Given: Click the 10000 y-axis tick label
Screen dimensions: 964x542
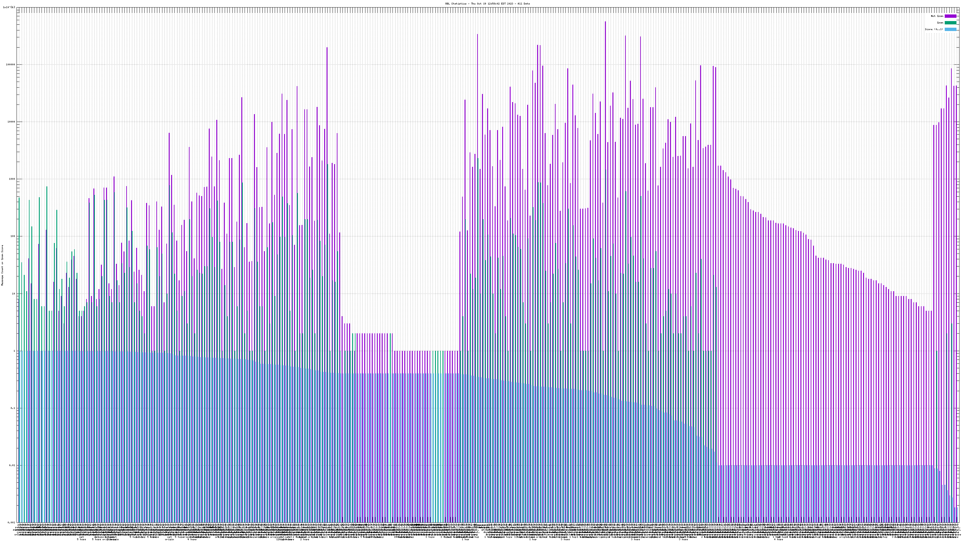Looking at the screenshot, I should 12,122.
